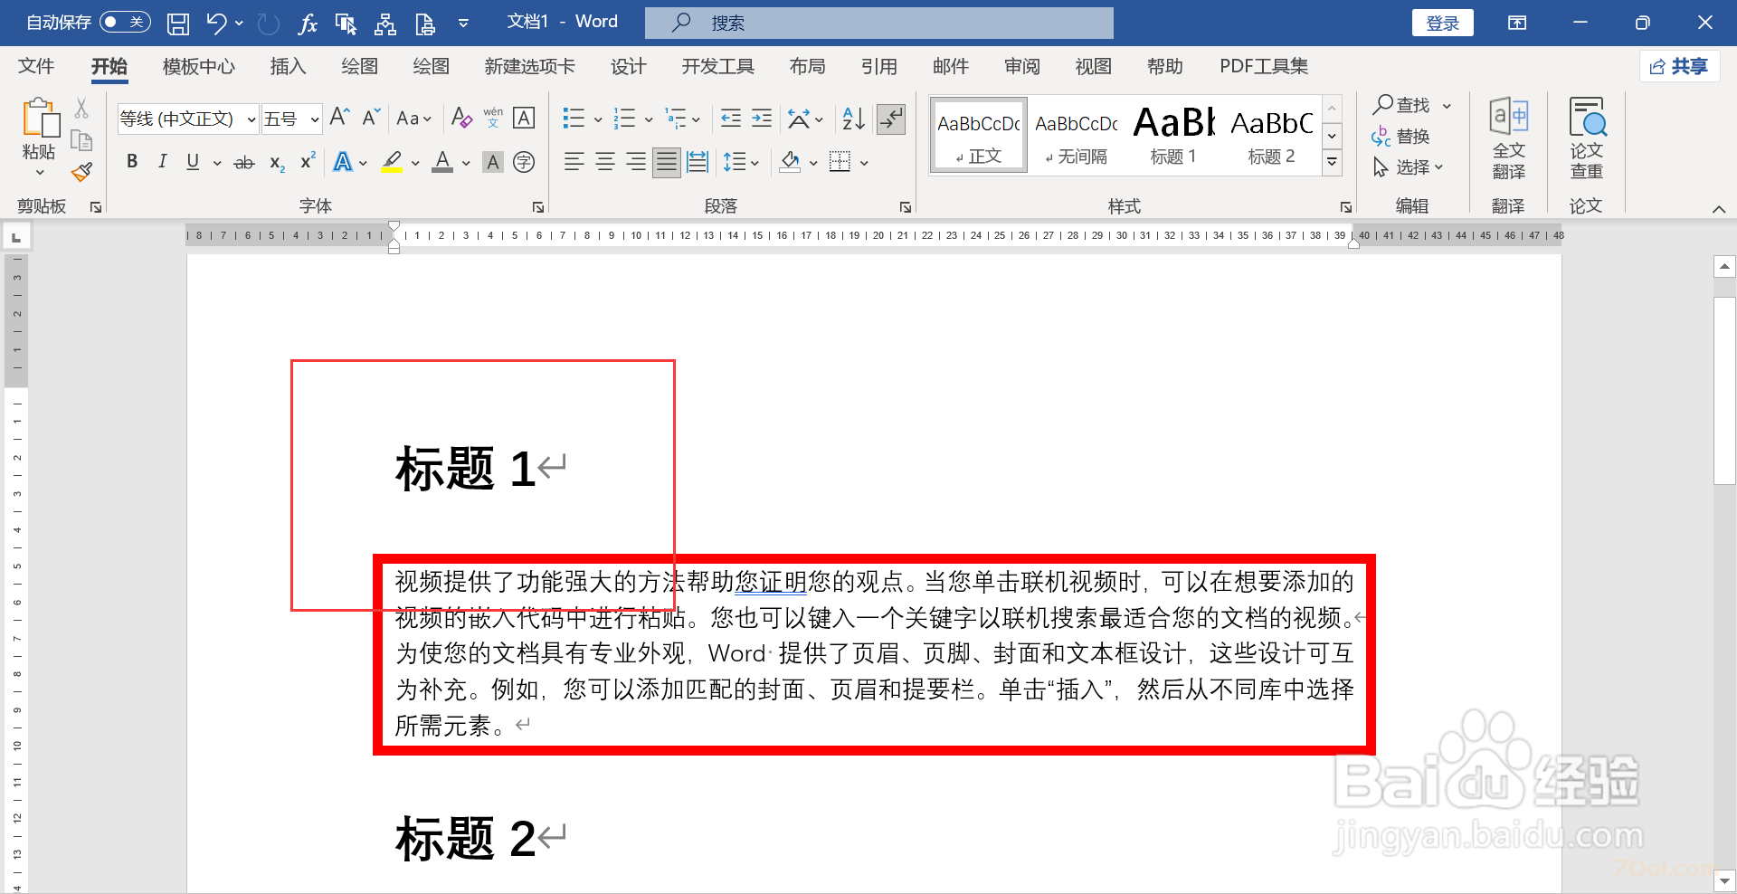Toggle Bold formatting
Viewport: 1737px width, 894px height.
pyautogui.click(x=132, y=162)
